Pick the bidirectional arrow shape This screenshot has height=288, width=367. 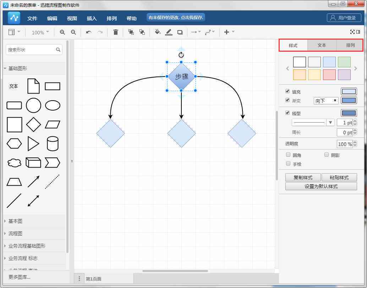(33, 201)
